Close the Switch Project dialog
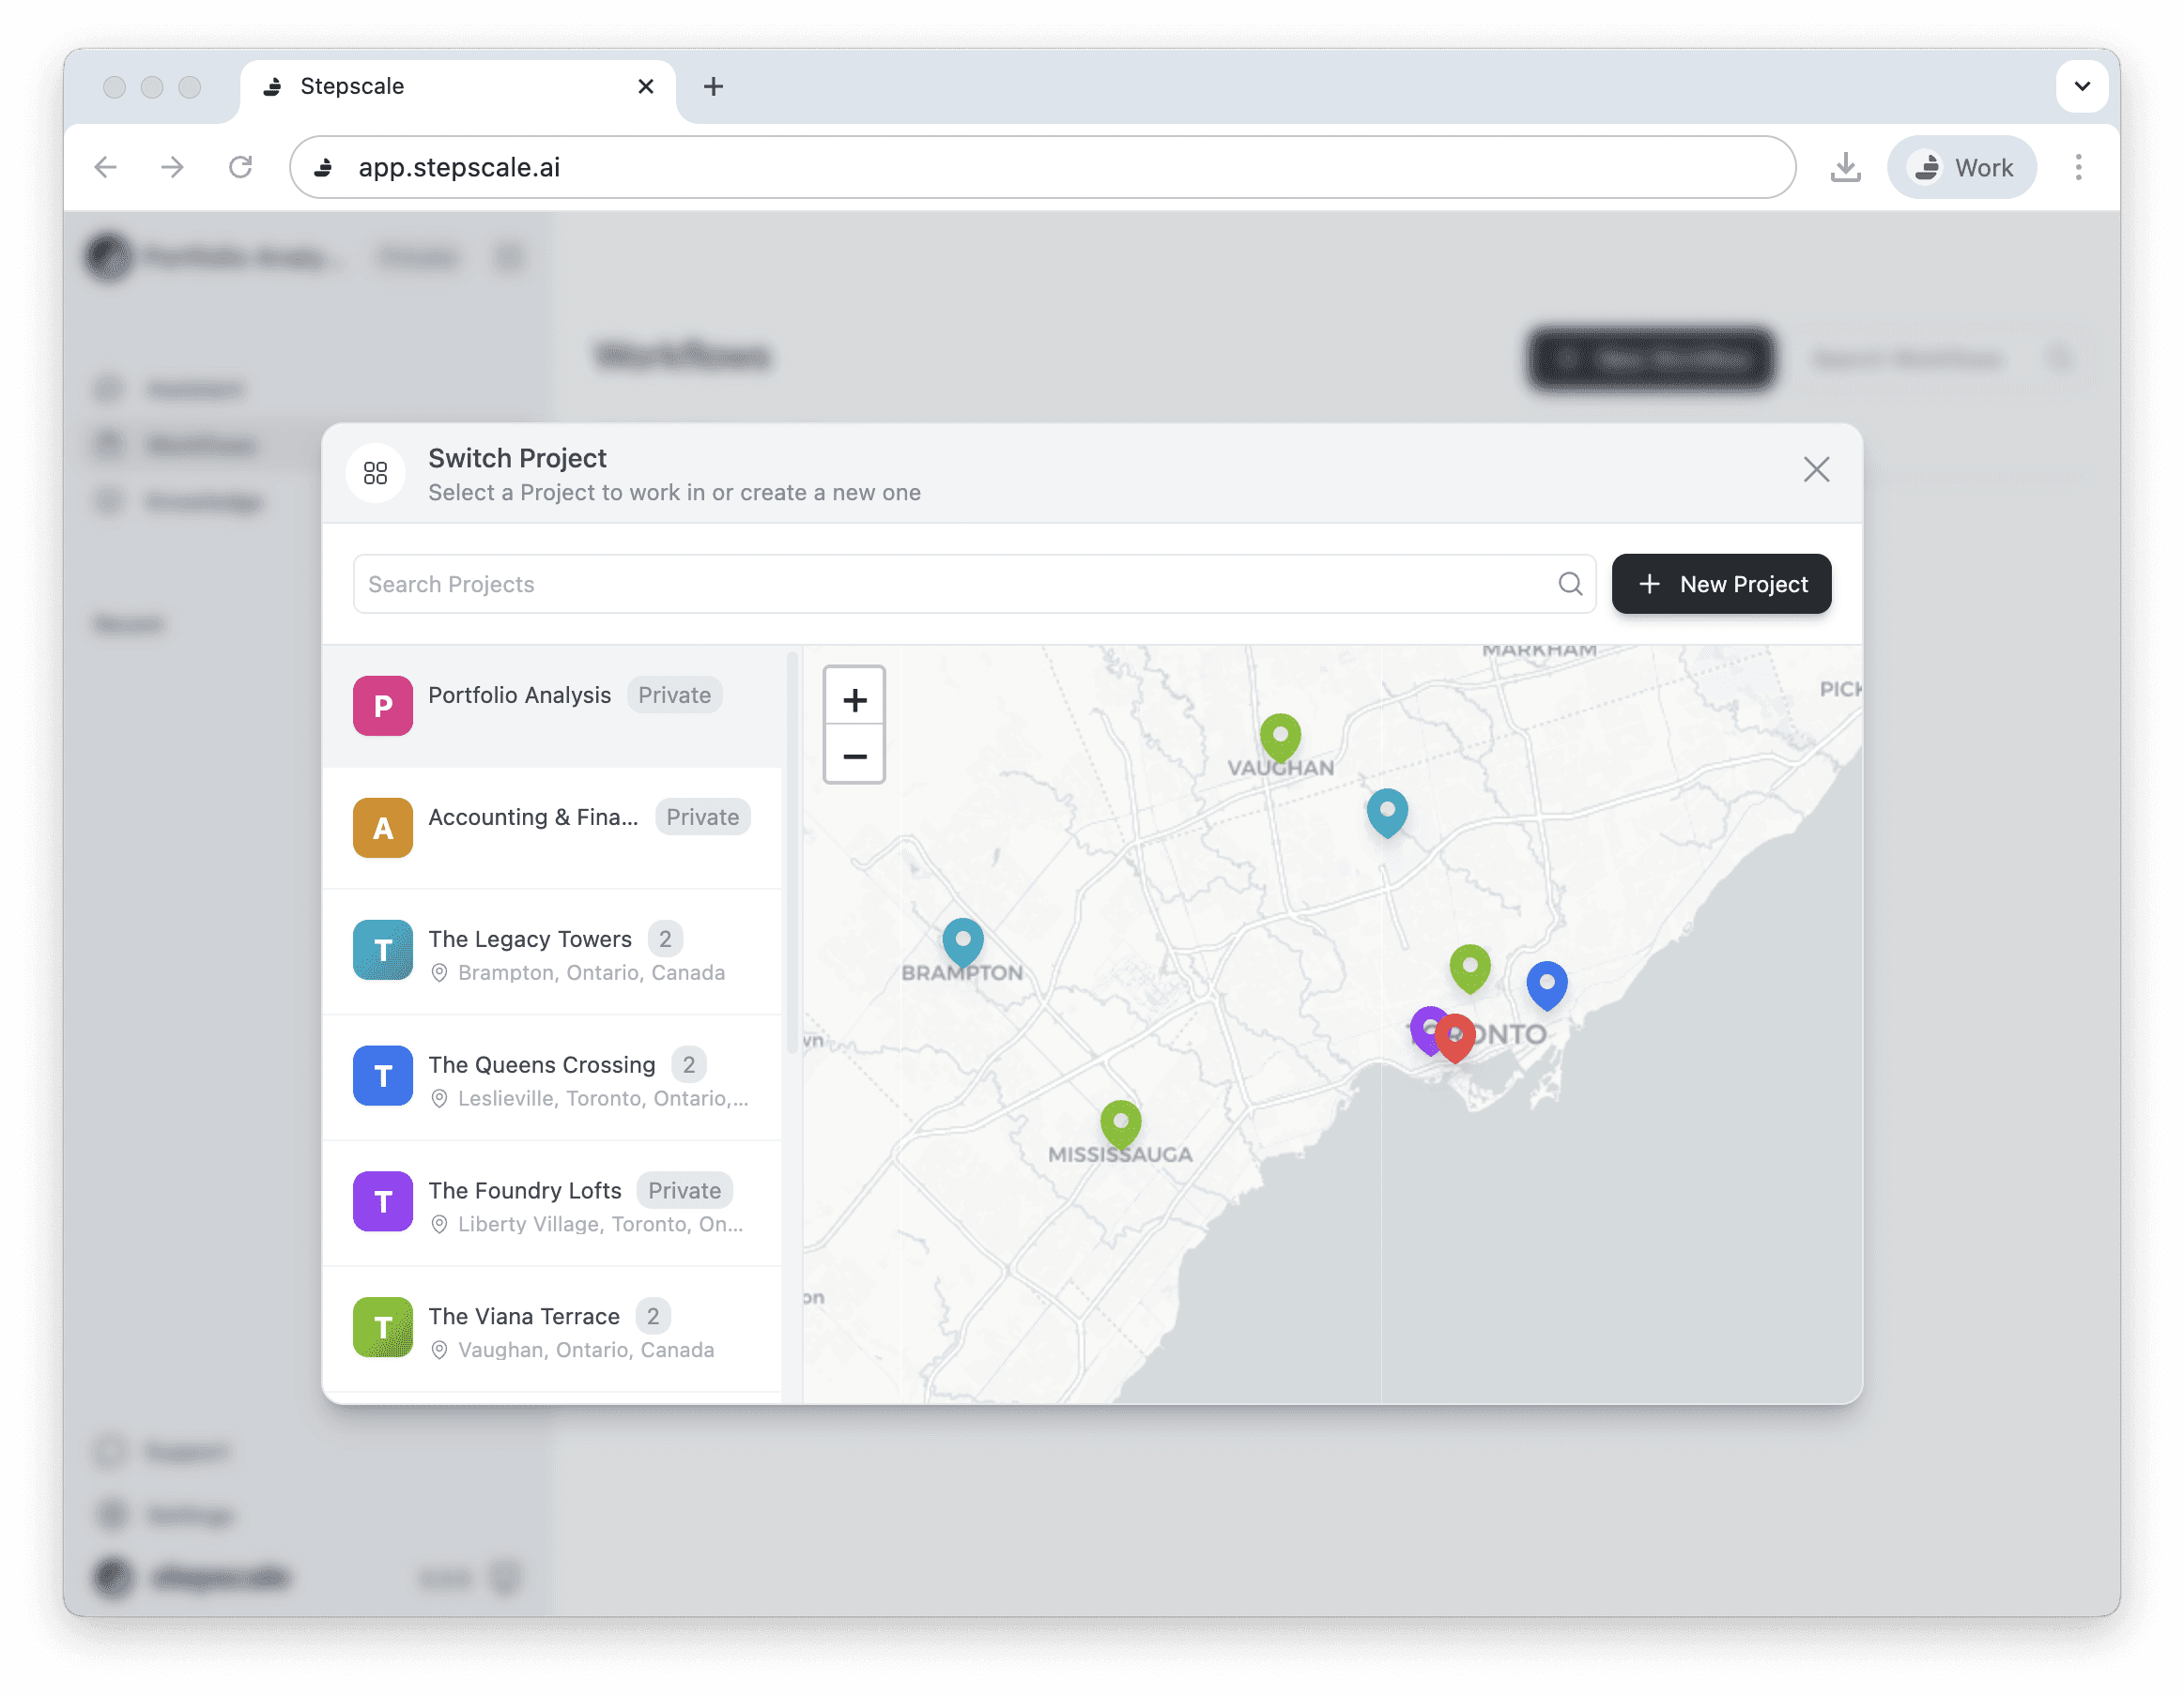This screenshot has width=2184, height=1695. pos(1816,469)
